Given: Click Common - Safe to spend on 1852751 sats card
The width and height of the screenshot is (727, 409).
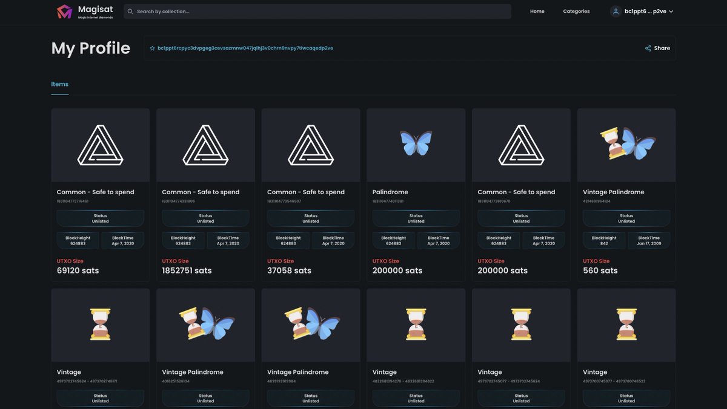Looking at the screenshot, I should [201, 192].
